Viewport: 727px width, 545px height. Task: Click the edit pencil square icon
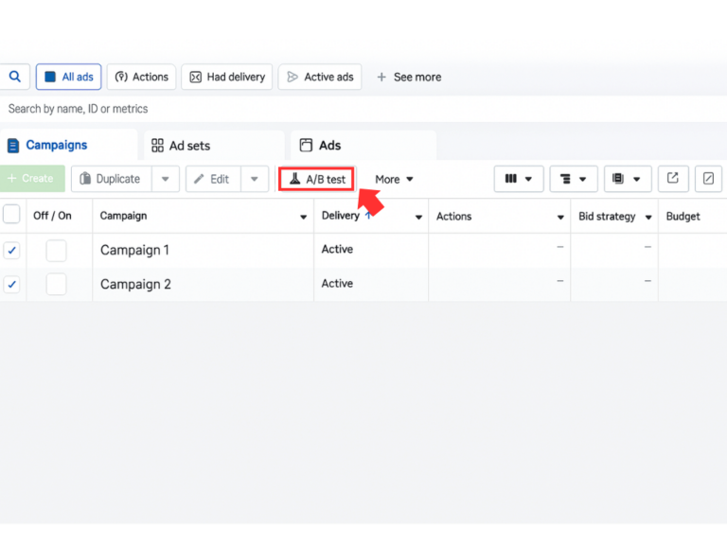708,179
